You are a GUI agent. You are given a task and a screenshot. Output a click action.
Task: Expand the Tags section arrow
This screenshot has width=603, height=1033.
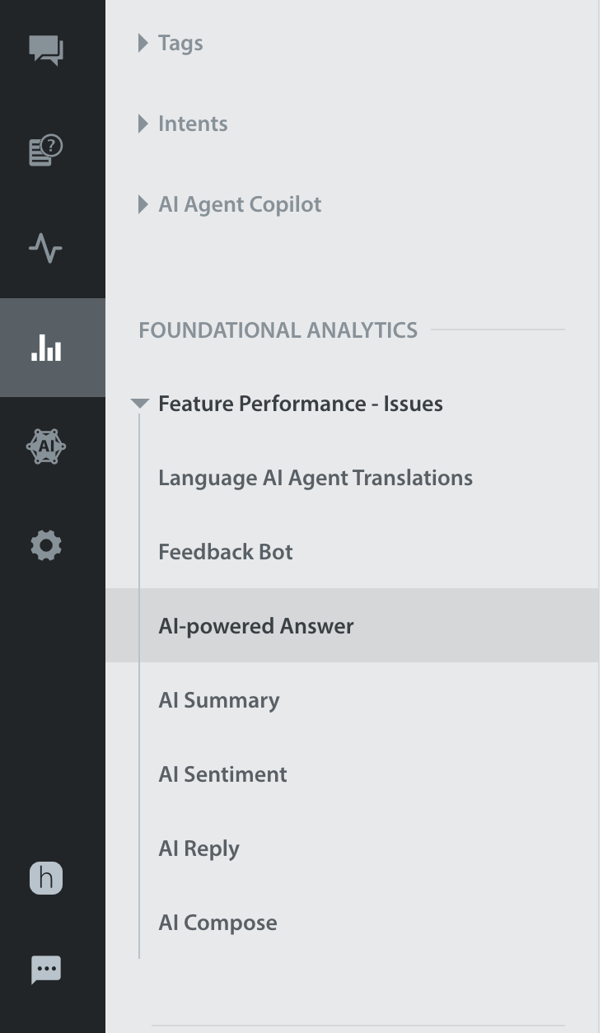pos(143,43)
